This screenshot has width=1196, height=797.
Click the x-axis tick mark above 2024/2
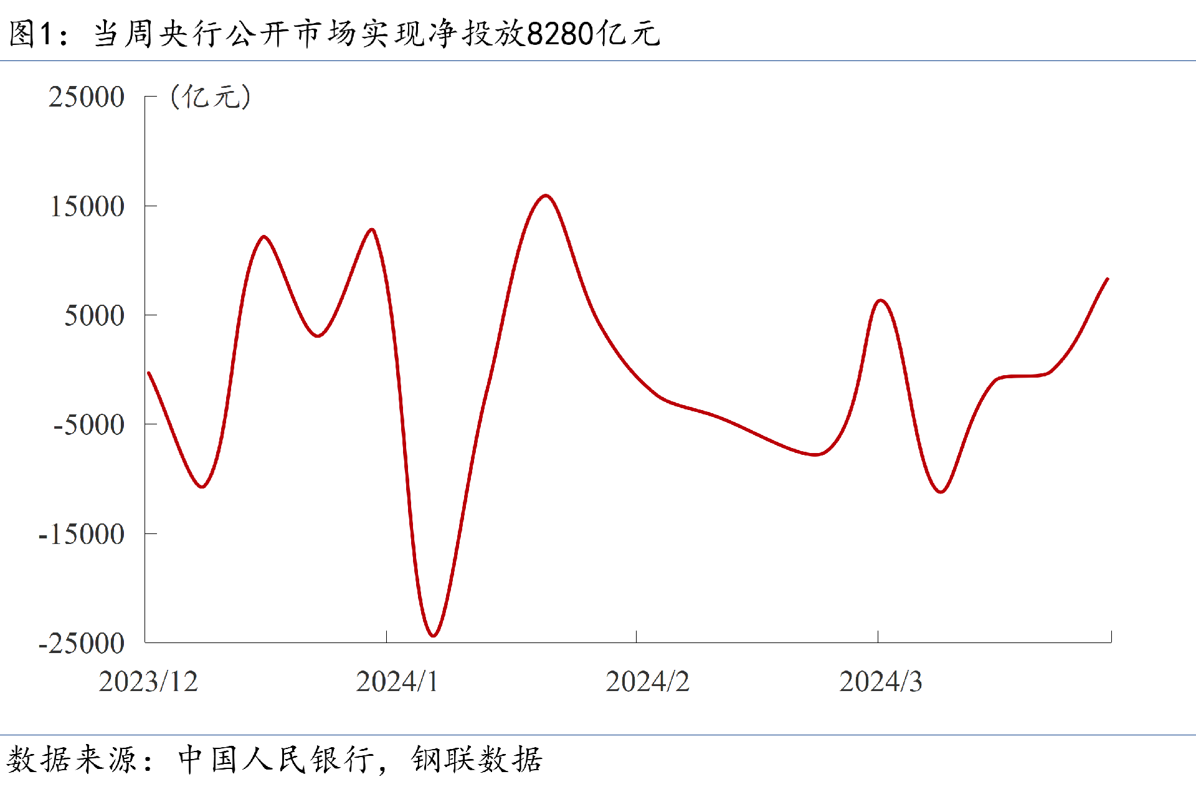[636, 636]
